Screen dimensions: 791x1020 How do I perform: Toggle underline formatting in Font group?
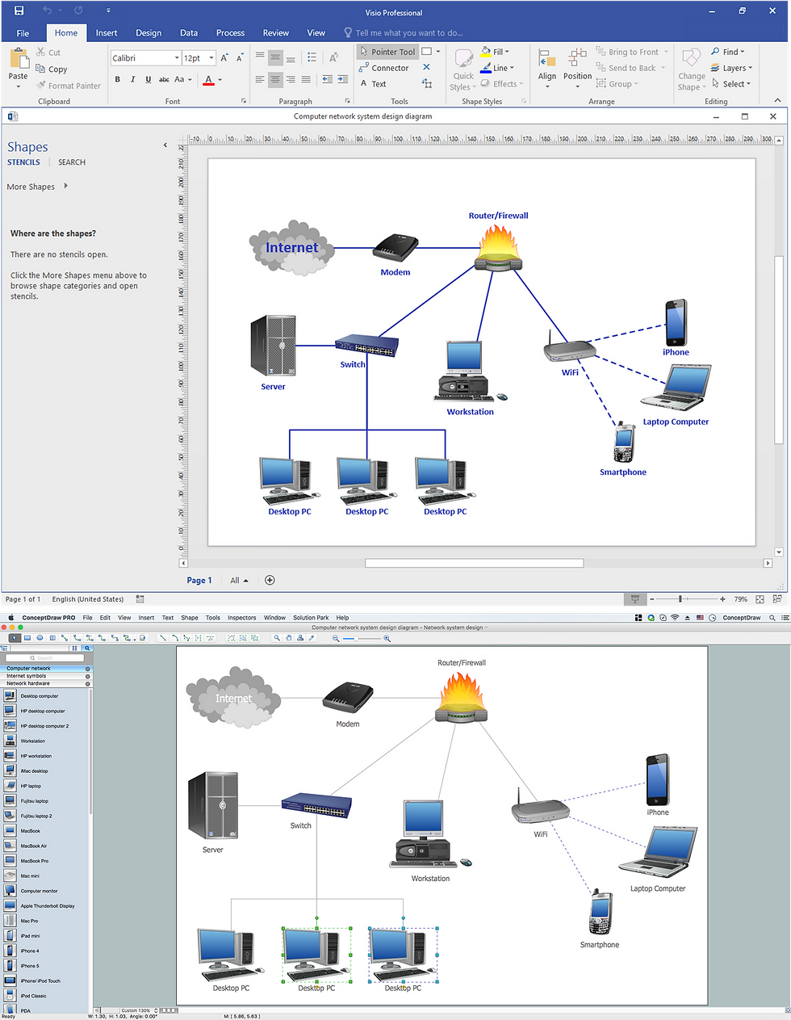pyautogui.click(x=149, y=79)
